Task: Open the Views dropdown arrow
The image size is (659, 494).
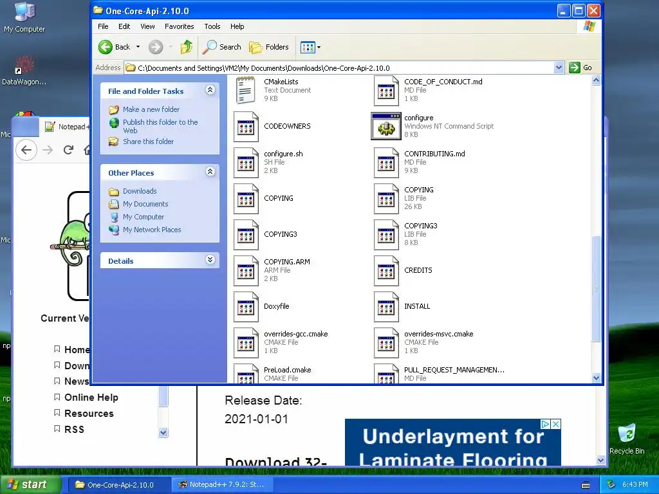Action: (319, 47)
